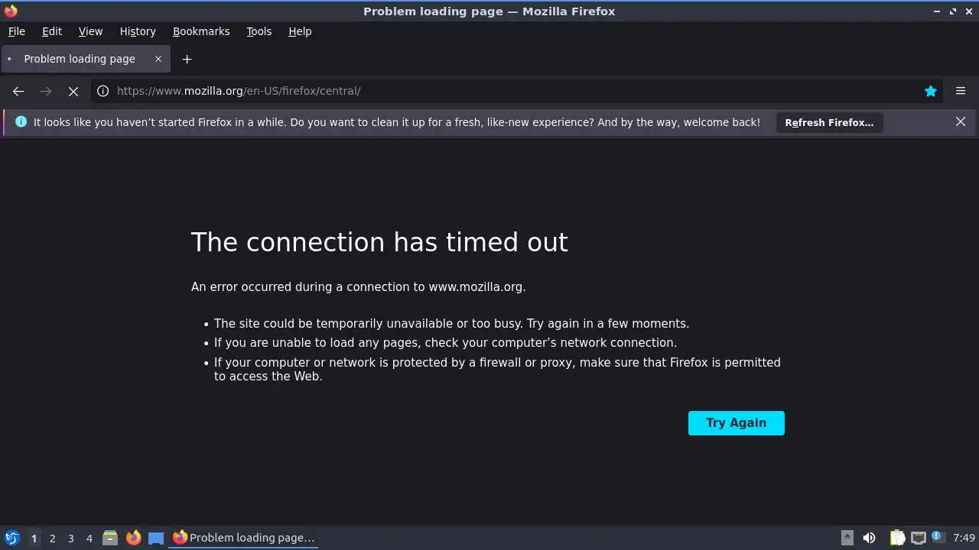Select Problem loading page taskbar window entry

[243, 538]
